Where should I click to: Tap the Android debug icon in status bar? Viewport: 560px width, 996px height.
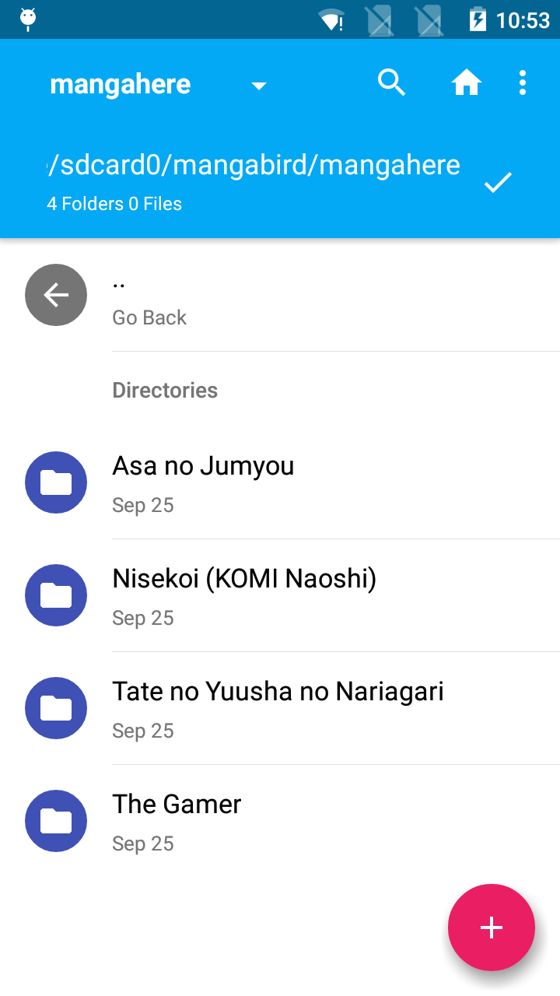[28, 19]
